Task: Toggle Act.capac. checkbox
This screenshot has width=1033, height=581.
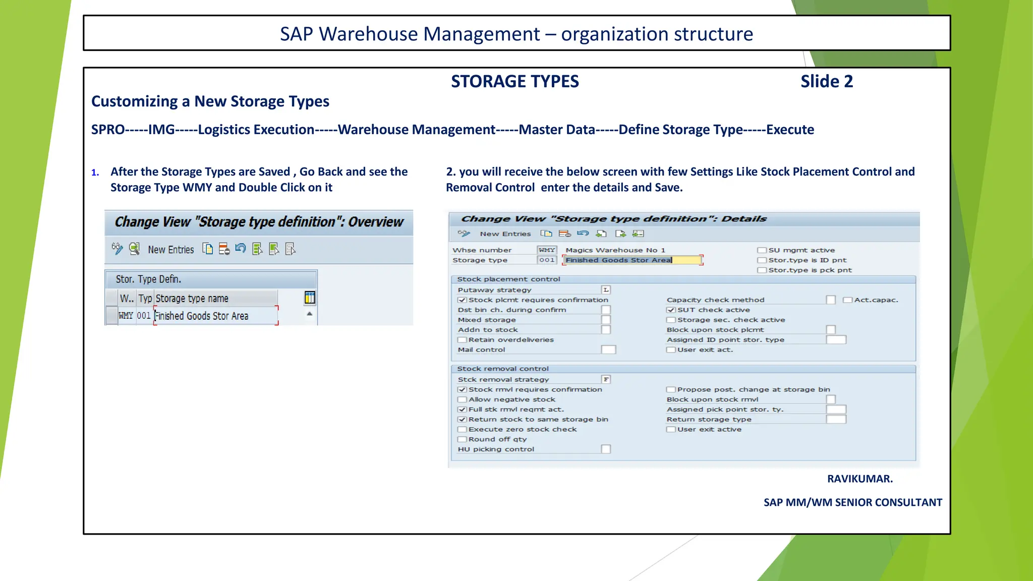Action: tap(847, 300)
